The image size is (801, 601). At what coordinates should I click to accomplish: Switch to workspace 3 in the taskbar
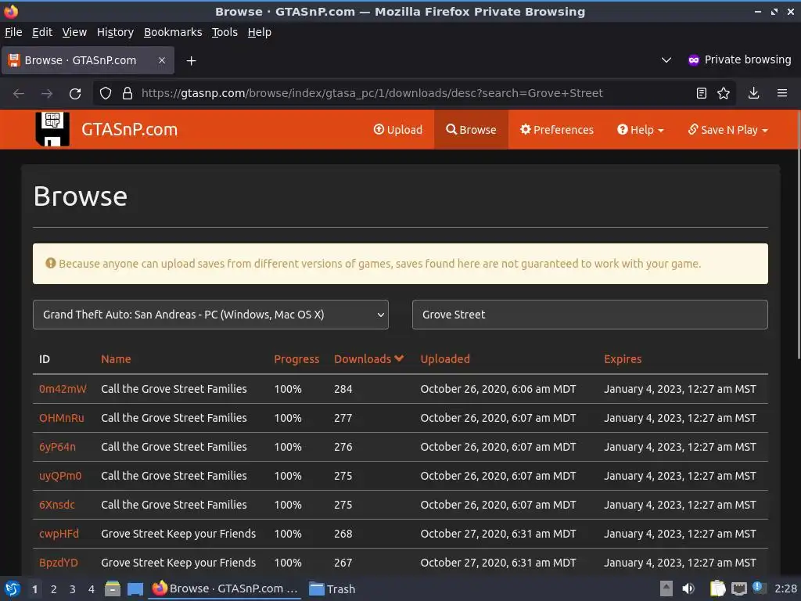pyautogui.click(x=73, y=589)
